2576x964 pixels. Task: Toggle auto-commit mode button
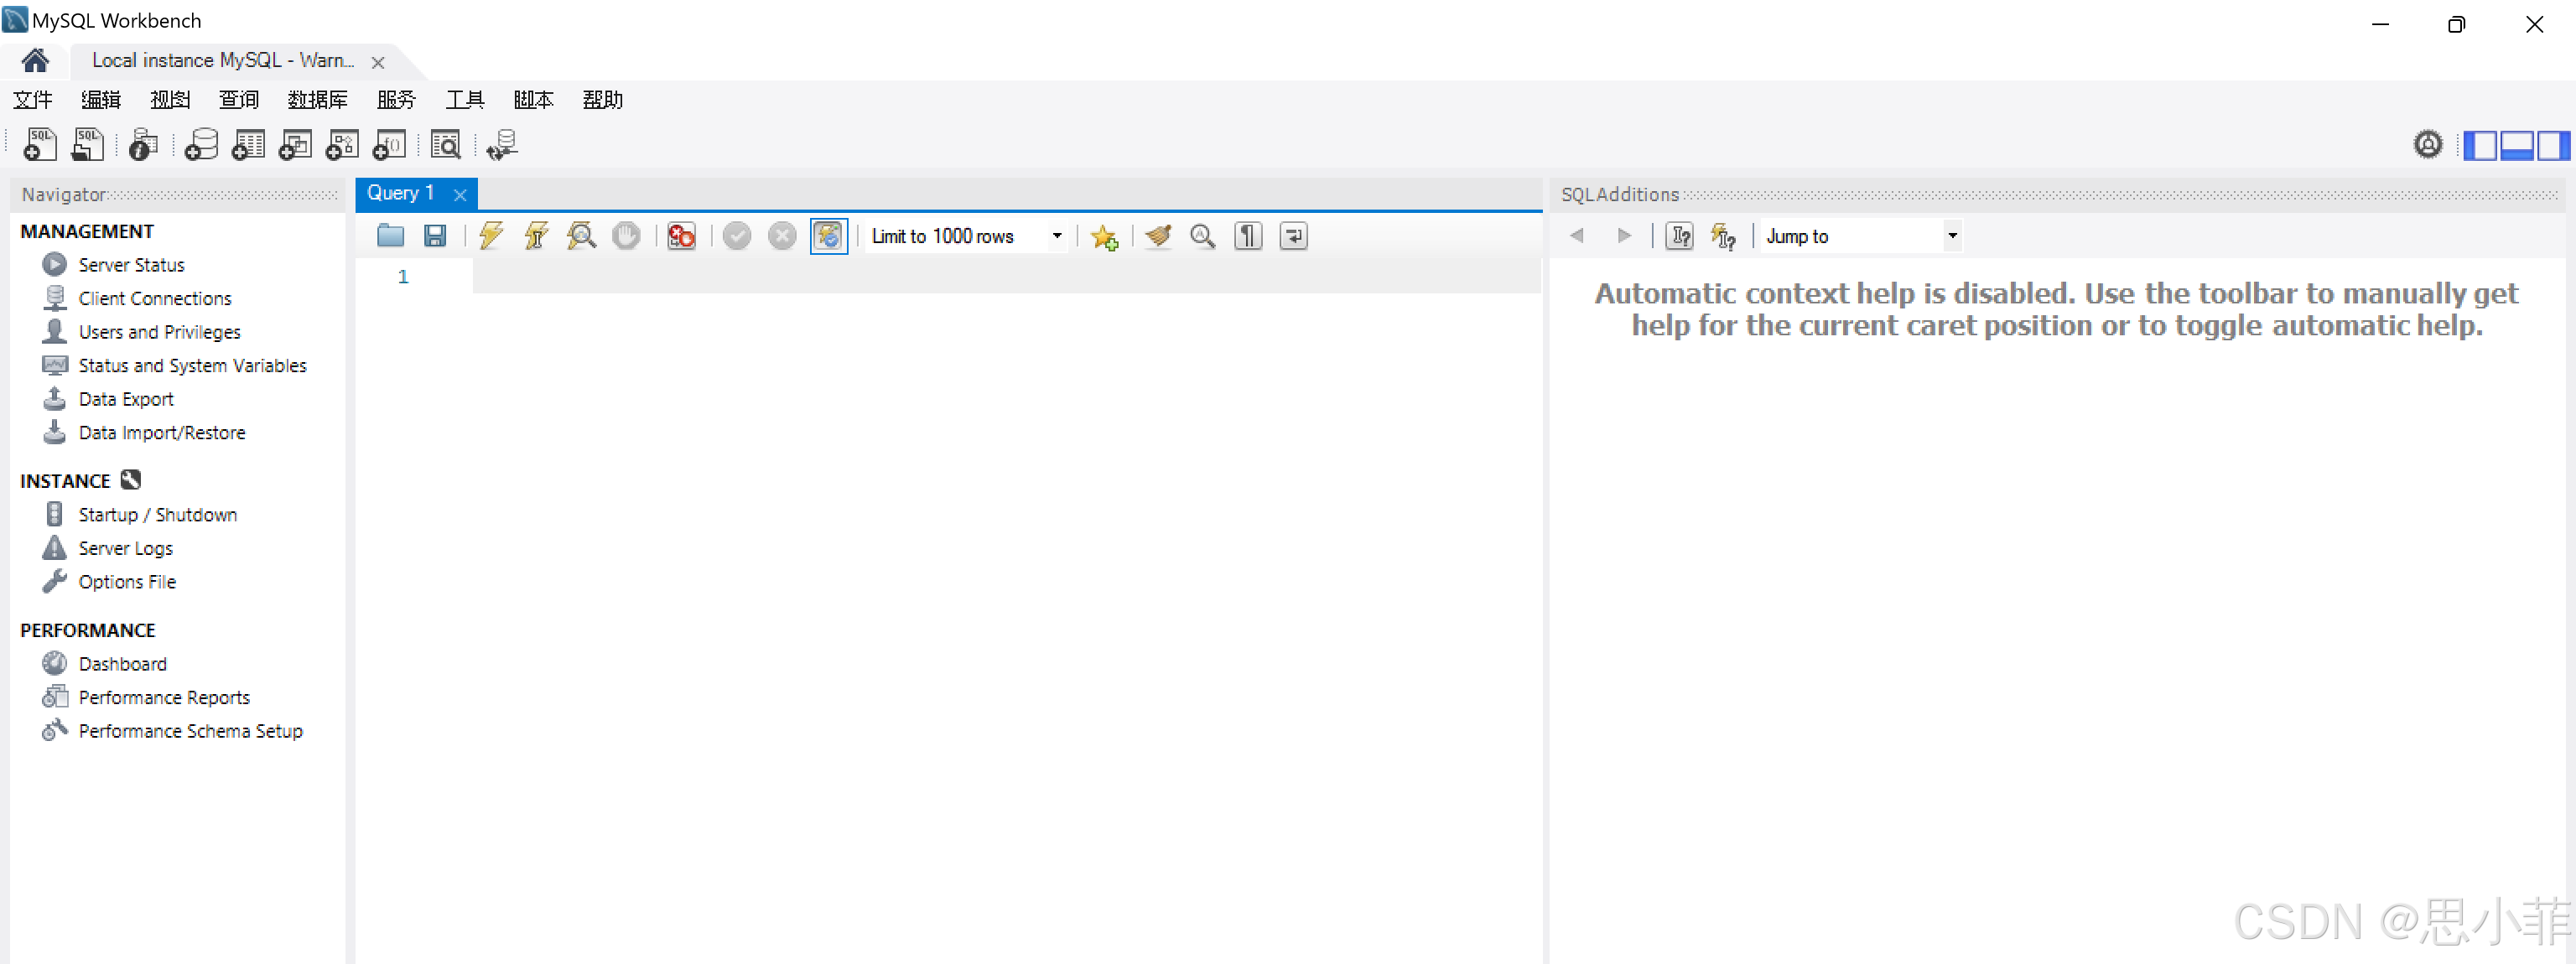point(829,236)
